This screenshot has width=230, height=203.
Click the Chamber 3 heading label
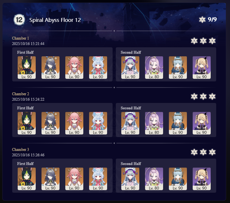pyautogui.click(x=20, y=150)
